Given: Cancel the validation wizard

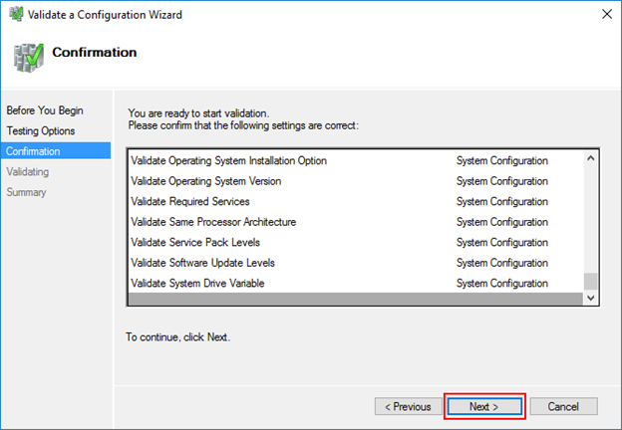Looking at the screenshot, I should tap(563, 407).
